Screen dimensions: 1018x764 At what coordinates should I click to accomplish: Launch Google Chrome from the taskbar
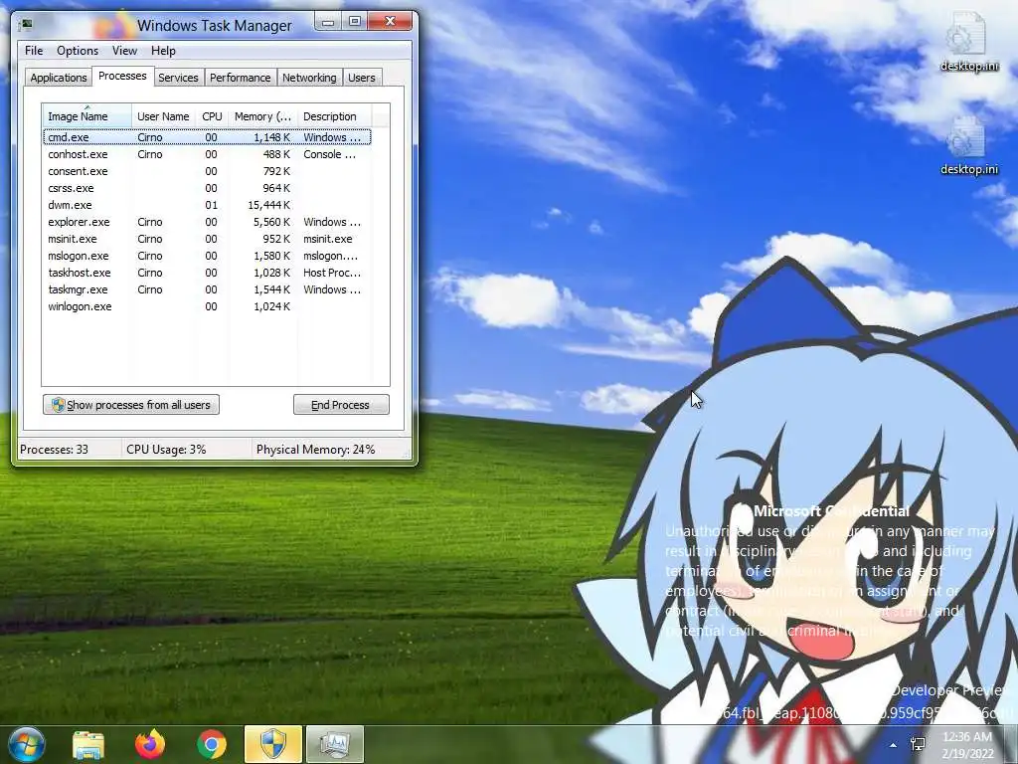212,744
